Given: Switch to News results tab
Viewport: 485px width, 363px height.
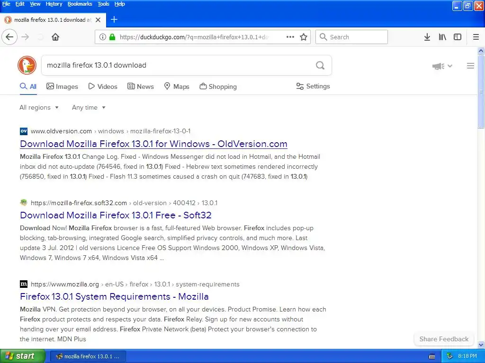Looking at the screenshot, I should tap(140, 86).
